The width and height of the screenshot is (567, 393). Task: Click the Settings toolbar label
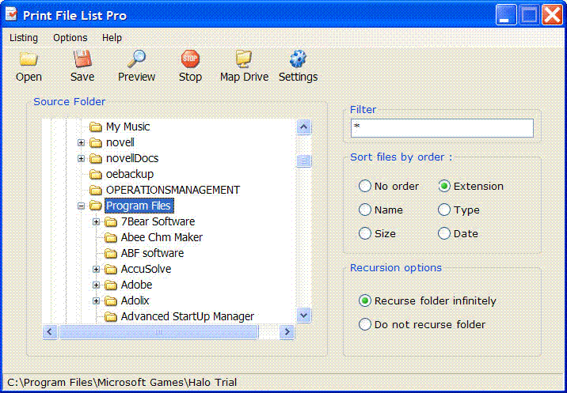[x=298, y=77]
